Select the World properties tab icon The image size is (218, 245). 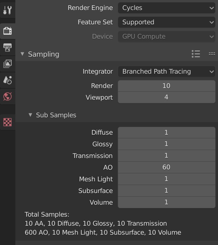click(x=7, y=96)
